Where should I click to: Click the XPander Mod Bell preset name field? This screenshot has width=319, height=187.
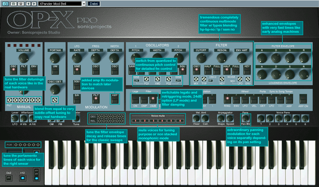60,4
